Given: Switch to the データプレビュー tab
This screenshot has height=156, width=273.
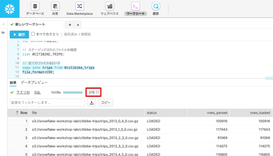Looking at the screenshot, I should [34, 83].
